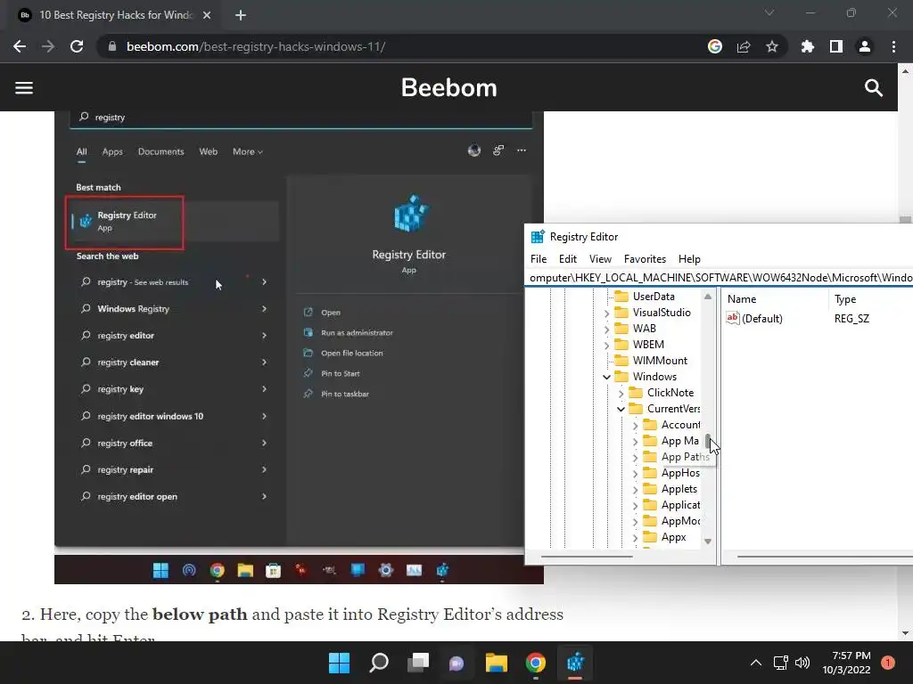Image resolution: width=913 pixels, height=684 pixels.
Task: Open the Edit menu in Registry Editor
Action: coord(568,259)
